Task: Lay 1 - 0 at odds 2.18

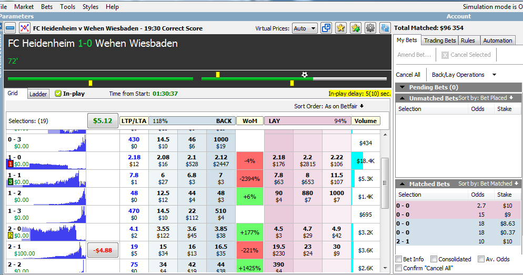Action: tap(278, 161)
